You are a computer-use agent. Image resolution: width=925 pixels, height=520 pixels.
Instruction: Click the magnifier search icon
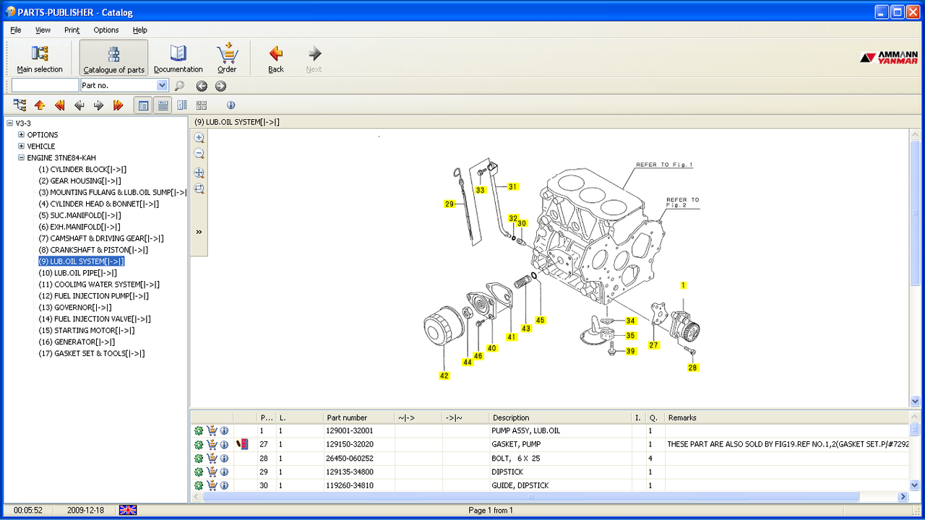[179, 86]
